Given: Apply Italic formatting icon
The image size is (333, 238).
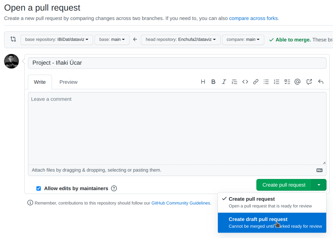Looking at the screenshot, I should pyautogui.click(x=224, y=82).
